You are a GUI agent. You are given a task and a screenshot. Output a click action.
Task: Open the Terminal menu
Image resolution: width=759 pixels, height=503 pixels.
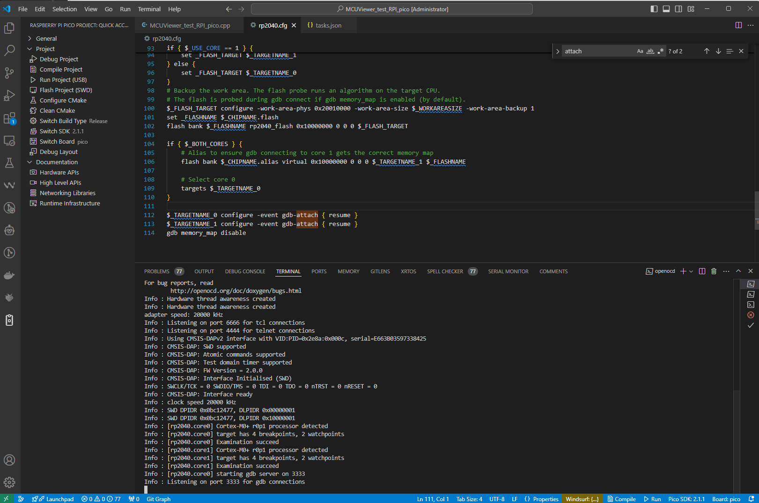click(x=149, y=9)
